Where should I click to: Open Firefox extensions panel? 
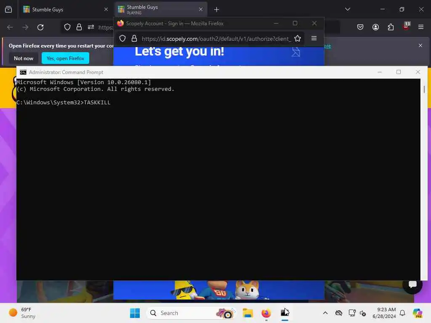pyautogui.click(x=391, y=27)
